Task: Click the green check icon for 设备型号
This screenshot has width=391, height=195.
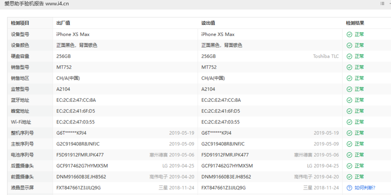Action: (349, 34)
